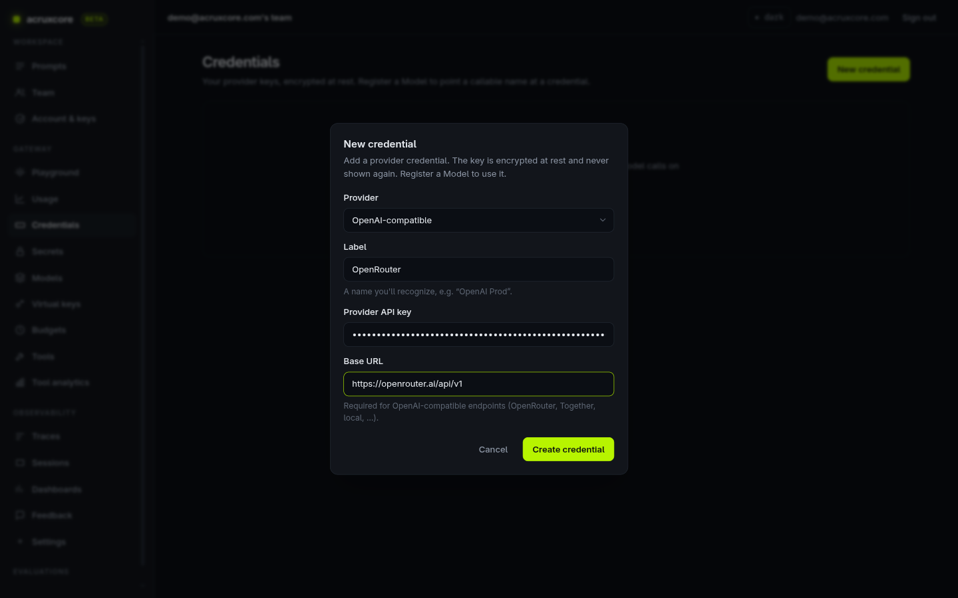Screen dimensions: 958x598
Task: Click the "Add a provider credential" description text
Action: [x=476, y=167]
